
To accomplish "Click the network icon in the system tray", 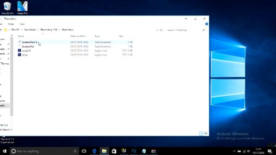I will click(x=244, y=151).
